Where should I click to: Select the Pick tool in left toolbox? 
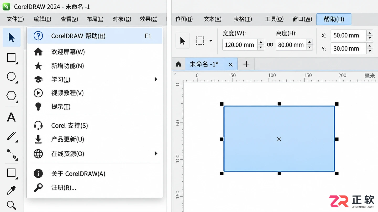tap(12, 37)
